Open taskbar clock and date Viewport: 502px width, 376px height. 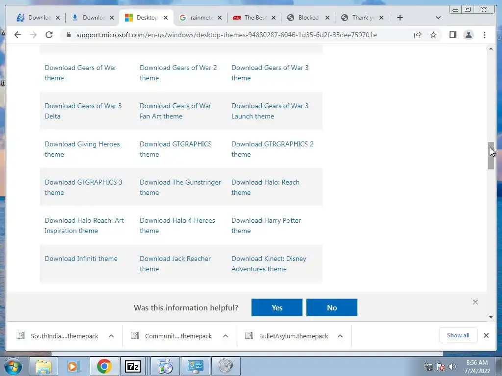pos(477,367)
